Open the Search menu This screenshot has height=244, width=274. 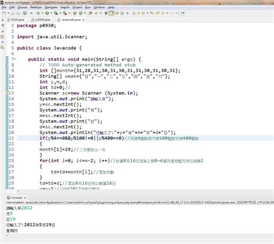pos(65,7)
